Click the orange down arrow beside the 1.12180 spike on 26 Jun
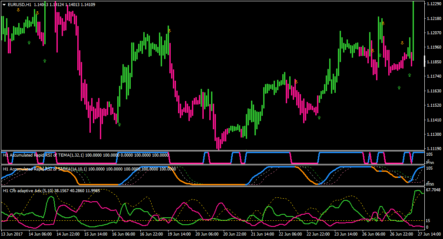The width and height of the screenshot is (443, 239). click(383, 24)
